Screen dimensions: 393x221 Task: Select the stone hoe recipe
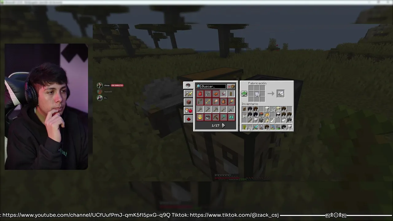click(x=208, y=109)
